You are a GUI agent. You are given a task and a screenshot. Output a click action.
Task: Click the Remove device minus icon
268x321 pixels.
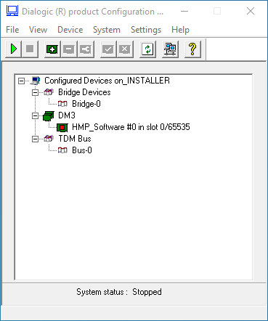(69, 49)
